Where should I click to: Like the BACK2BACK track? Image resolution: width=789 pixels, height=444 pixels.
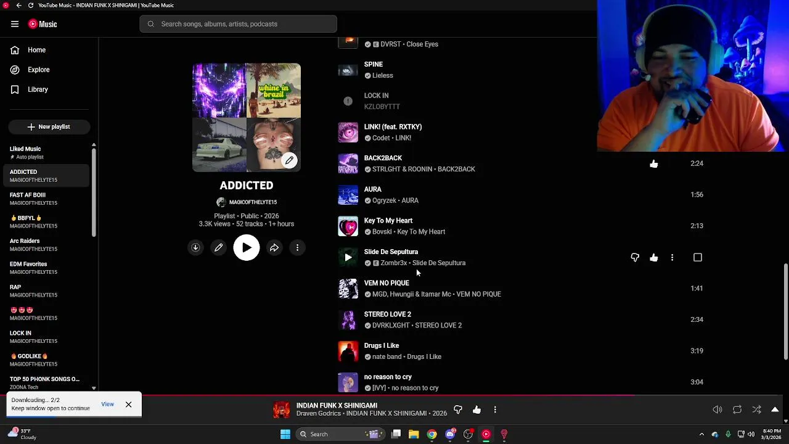pyautogui.click(x=653, y=163)
